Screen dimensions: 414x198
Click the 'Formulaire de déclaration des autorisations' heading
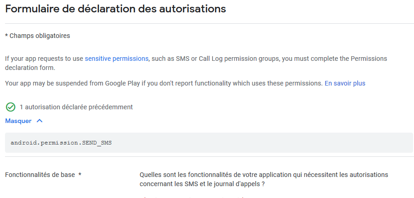[x=115, y=9]
